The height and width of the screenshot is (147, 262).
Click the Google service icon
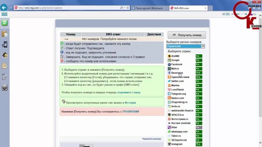tap(169, 60)
